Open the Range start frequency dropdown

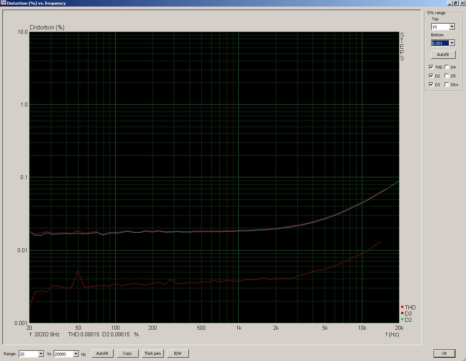(x=41, y=354)
